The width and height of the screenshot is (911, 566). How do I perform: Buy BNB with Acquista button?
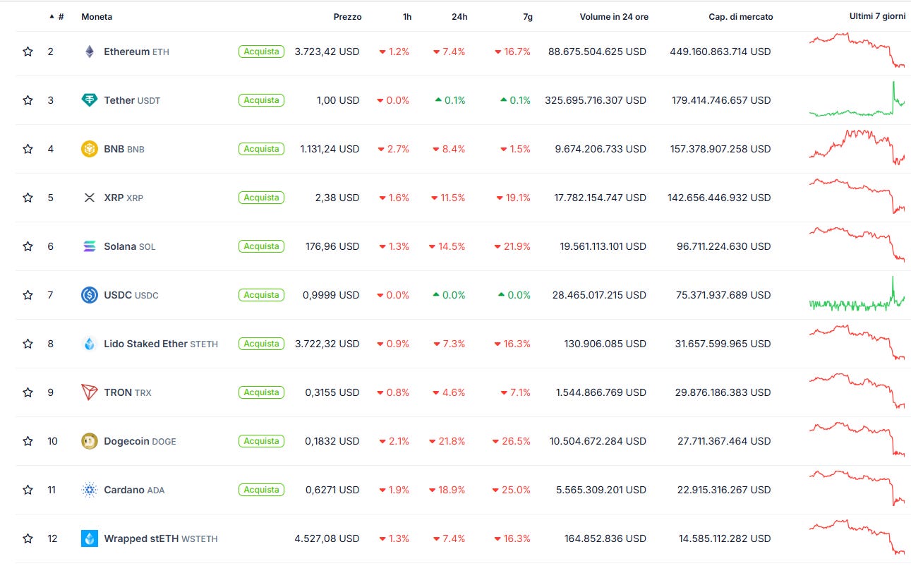coord(262,149)
